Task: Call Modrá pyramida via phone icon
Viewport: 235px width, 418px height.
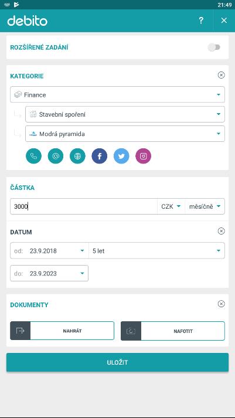Action: 33,156
